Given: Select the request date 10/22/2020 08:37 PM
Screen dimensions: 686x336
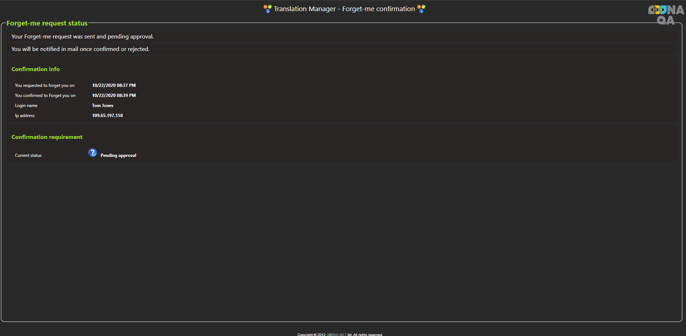Looking at the screenshot, I should 114,85.
